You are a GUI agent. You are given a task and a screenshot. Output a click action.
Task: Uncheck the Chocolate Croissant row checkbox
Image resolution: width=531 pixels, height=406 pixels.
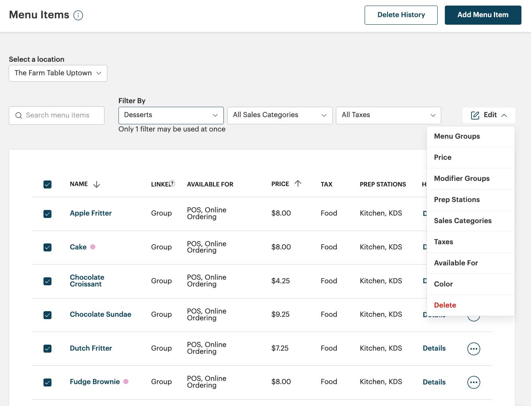(47, 281)
